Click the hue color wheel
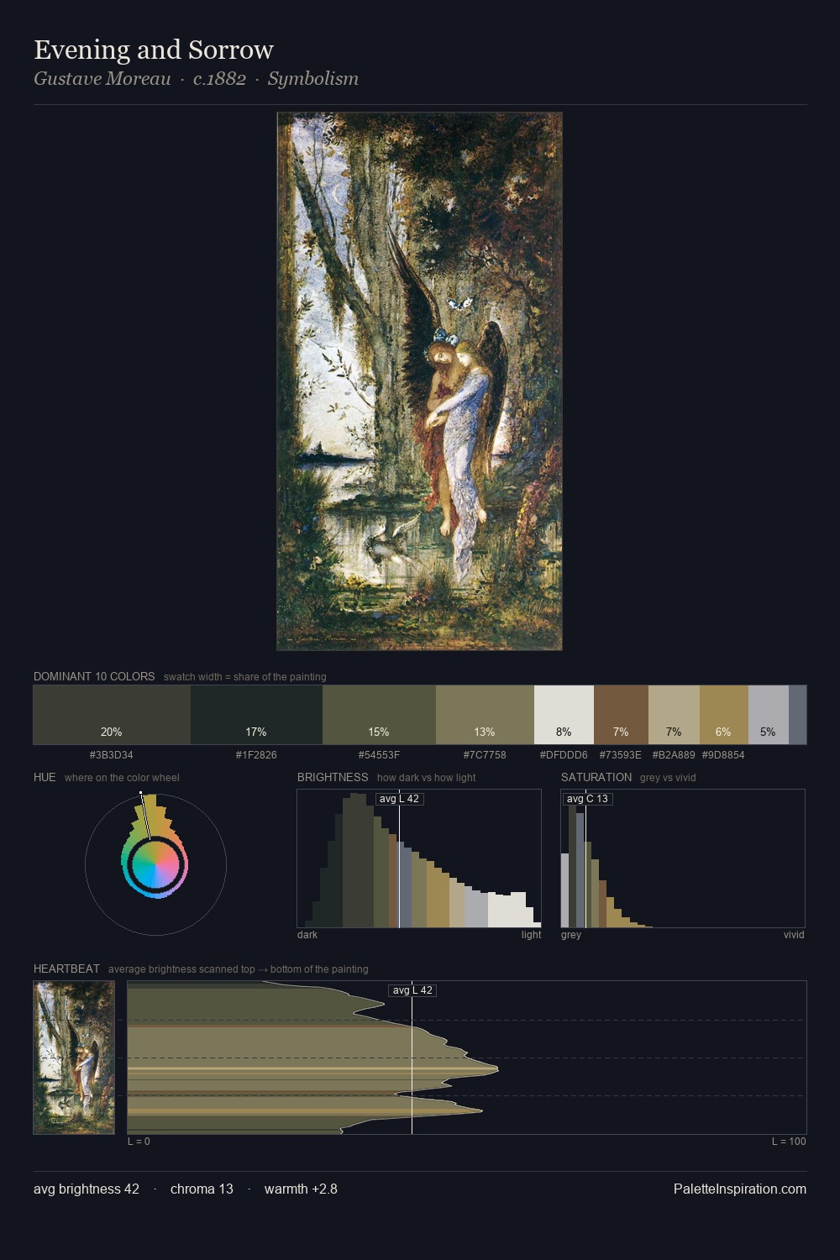Image resolution: width=840 pixels, height=1260 pixels. [155, 864]
